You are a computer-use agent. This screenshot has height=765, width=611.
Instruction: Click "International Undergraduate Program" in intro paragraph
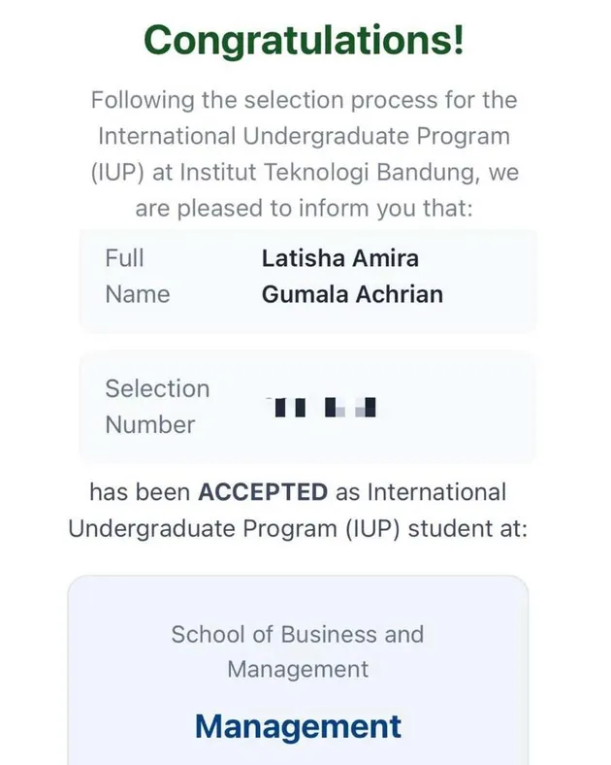pos(304,136)
